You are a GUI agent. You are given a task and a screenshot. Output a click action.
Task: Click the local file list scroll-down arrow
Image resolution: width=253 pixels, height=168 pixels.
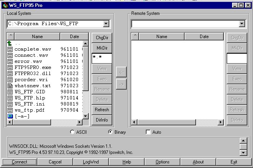click(85, 116)
